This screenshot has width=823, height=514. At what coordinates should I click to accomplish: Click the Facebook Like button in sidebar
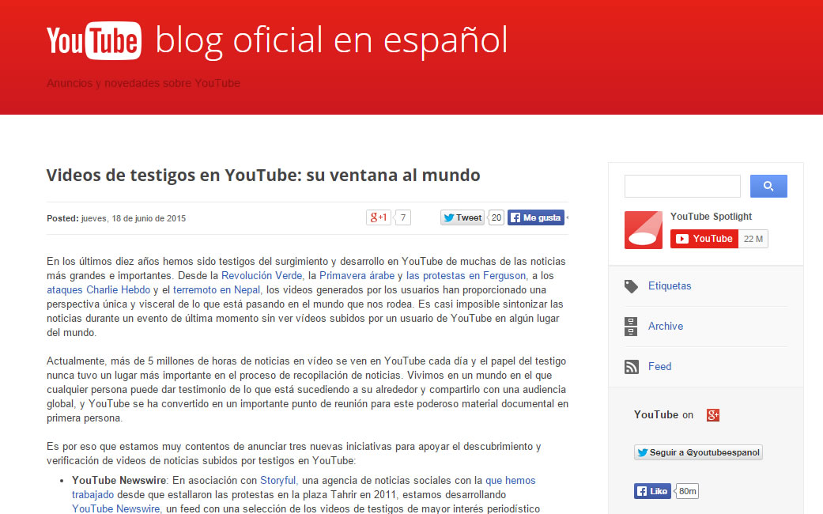pos(651,490)
